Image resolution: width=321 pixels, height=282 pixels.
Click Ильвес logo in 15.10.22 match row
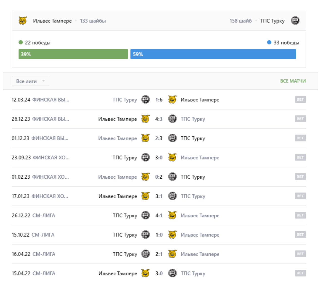172,235
